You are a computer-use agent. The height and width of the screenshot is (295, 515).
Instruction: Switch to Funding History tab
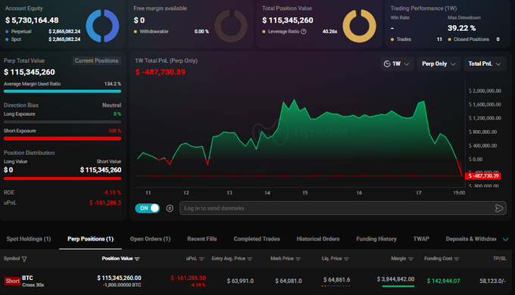(376, 239)
